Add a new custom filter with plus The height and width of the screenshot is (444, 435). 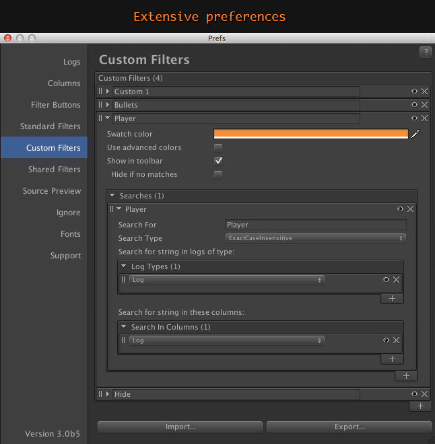click(420, 406)
